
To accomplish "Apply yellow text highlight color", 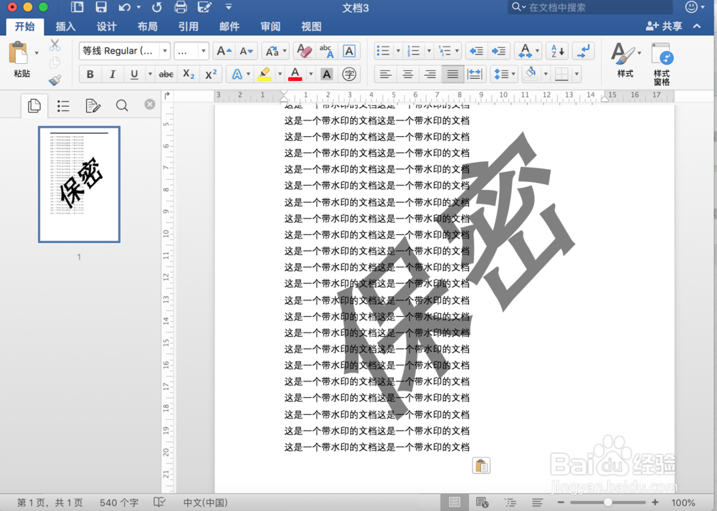I will click(x=265, y=74).
